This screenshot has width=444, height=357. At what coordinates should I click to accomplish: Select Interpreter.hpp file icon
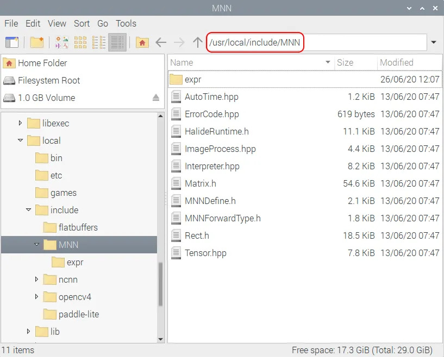click(x=176, y=166)
